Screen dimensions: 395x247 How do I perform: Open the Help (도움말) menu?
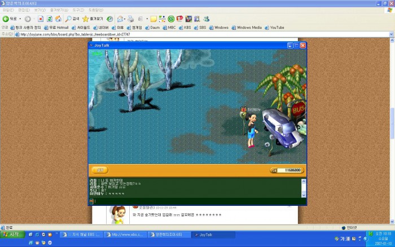(96, 10)
